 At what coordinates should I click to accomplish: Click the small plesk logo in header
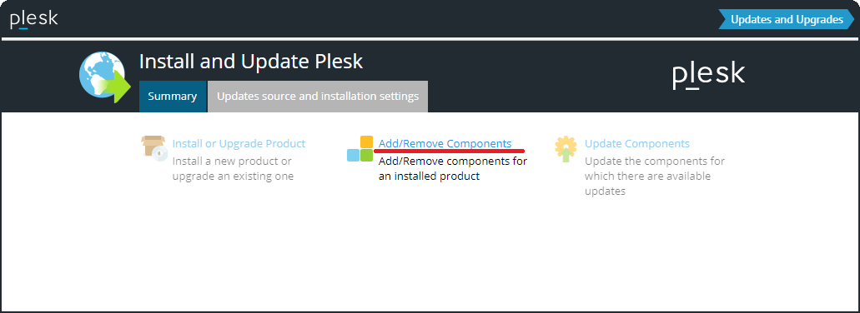(x=34, y=20)
